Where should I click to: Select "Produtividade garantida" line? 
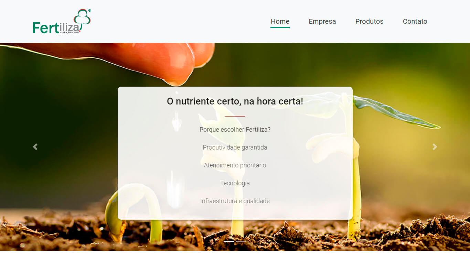pos(235,147)
